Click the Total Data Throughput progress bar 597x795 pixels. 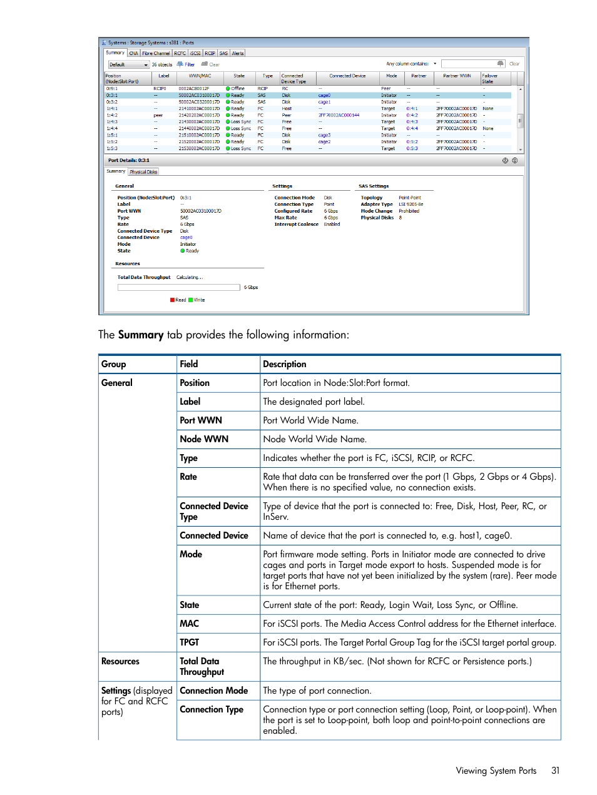point(179,288)
